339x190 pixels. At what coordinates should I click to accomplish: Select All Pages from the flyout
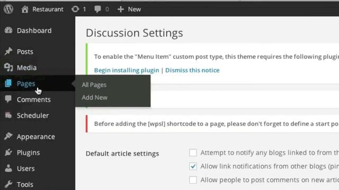coord(94,85)
